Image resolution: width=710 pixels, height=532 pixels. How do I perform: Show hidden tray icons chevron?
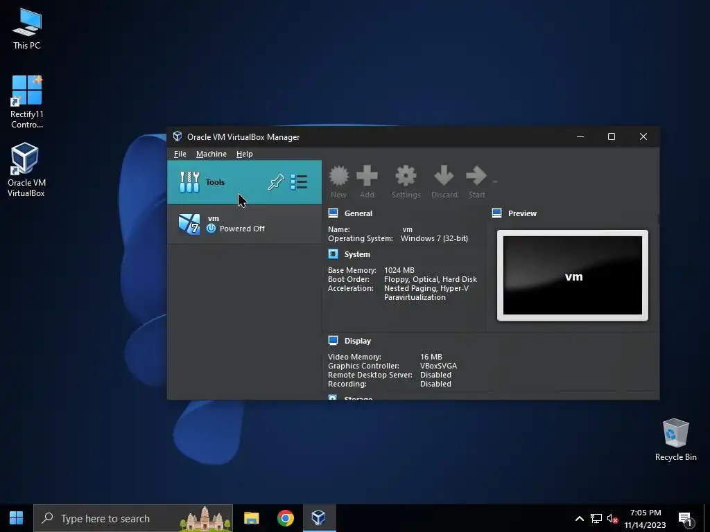[579, 518]
